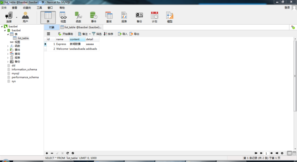Open the 模型 model toolbar icon
Image resolution: width=297 pixels, height=162 pixels.
(x=170, y=17)
